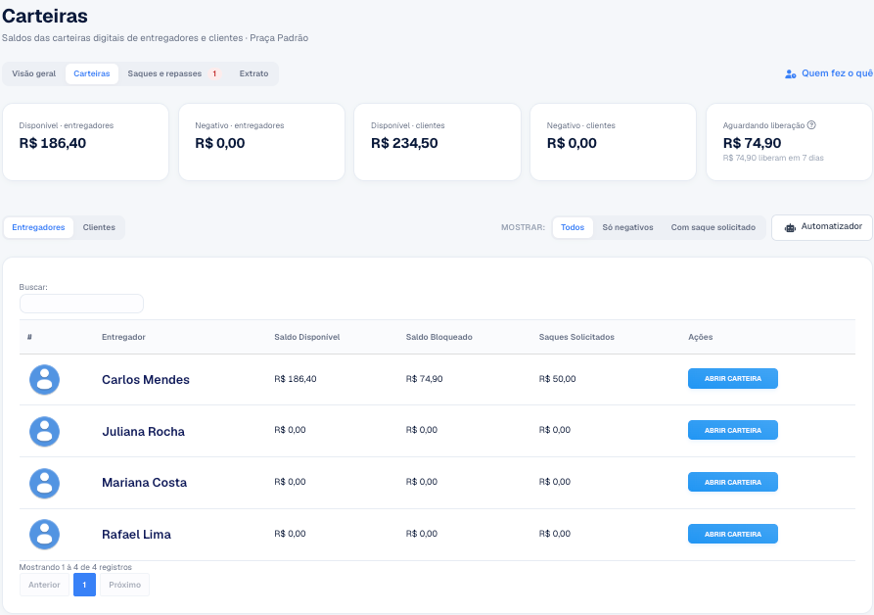Click R$ 74,90 blocked balance in Carlos row

pyautogui.click(x=424, y=379)
